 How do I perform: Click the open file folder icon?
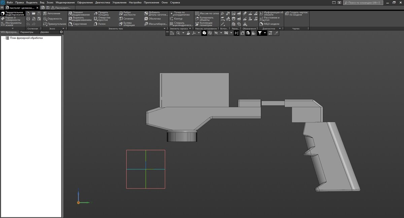[x=34, y=13]
